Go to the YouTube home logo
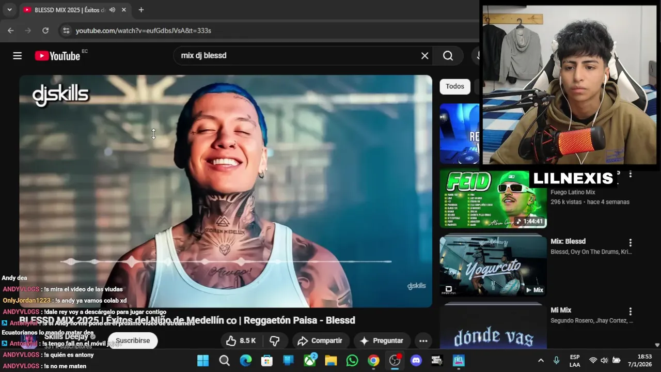 point(57,56)
